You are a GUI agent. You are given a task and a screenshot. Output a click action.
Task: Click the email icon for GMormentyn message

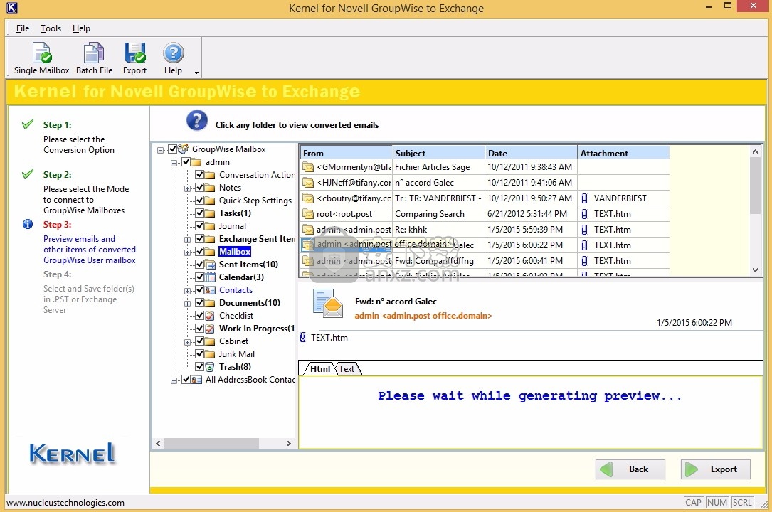pos(308,166)
